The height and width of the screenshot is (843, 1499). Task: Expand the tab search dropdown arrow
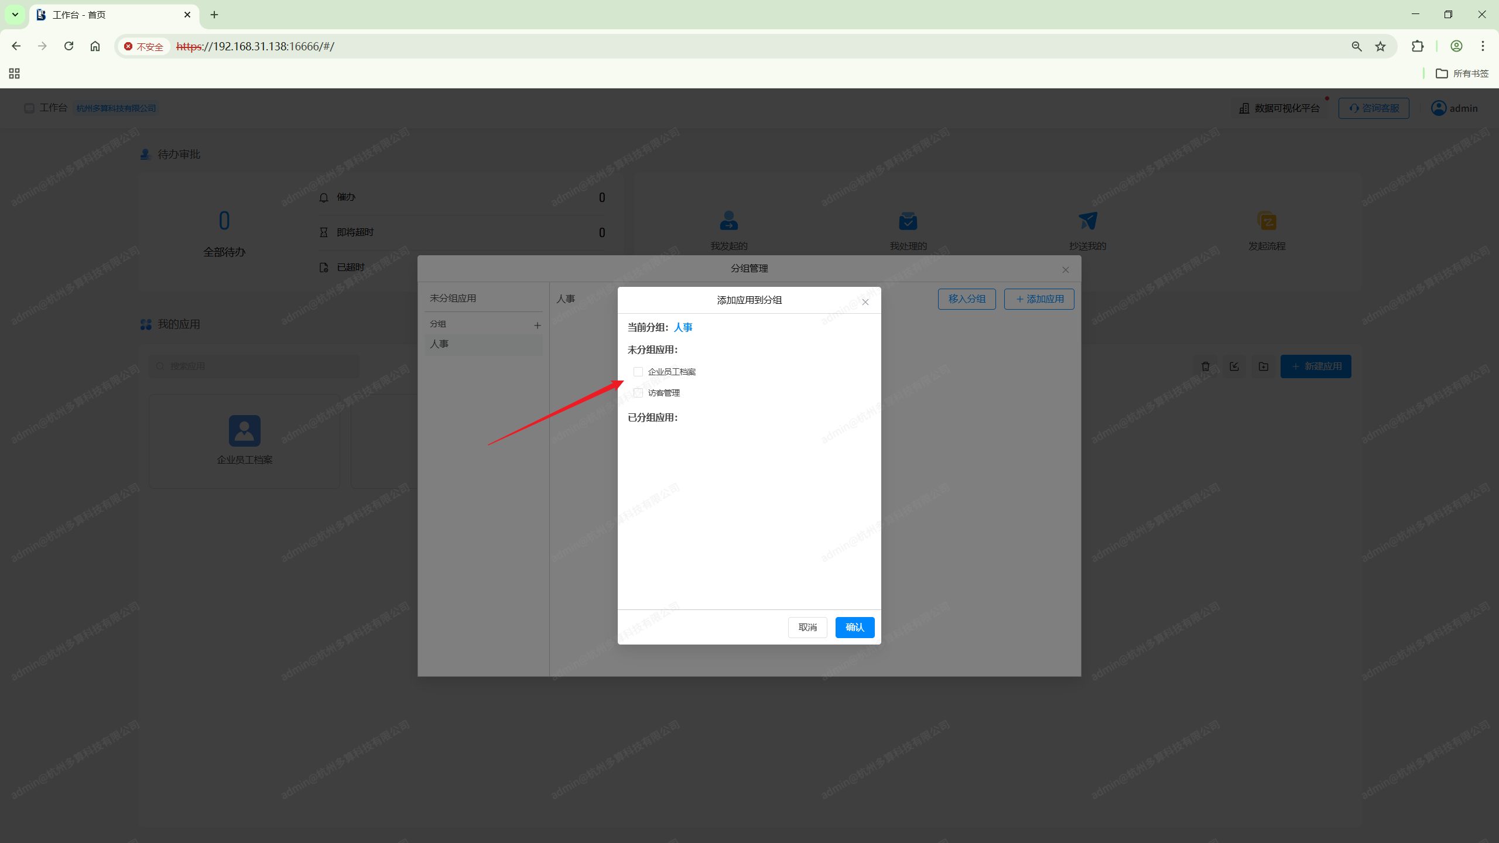point(15,15)
